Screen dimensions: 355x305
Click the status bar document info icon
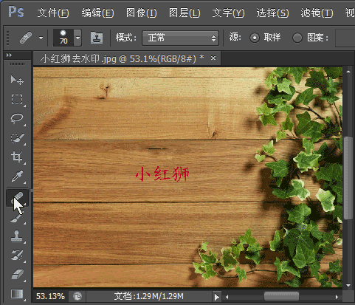pos(77,296)
